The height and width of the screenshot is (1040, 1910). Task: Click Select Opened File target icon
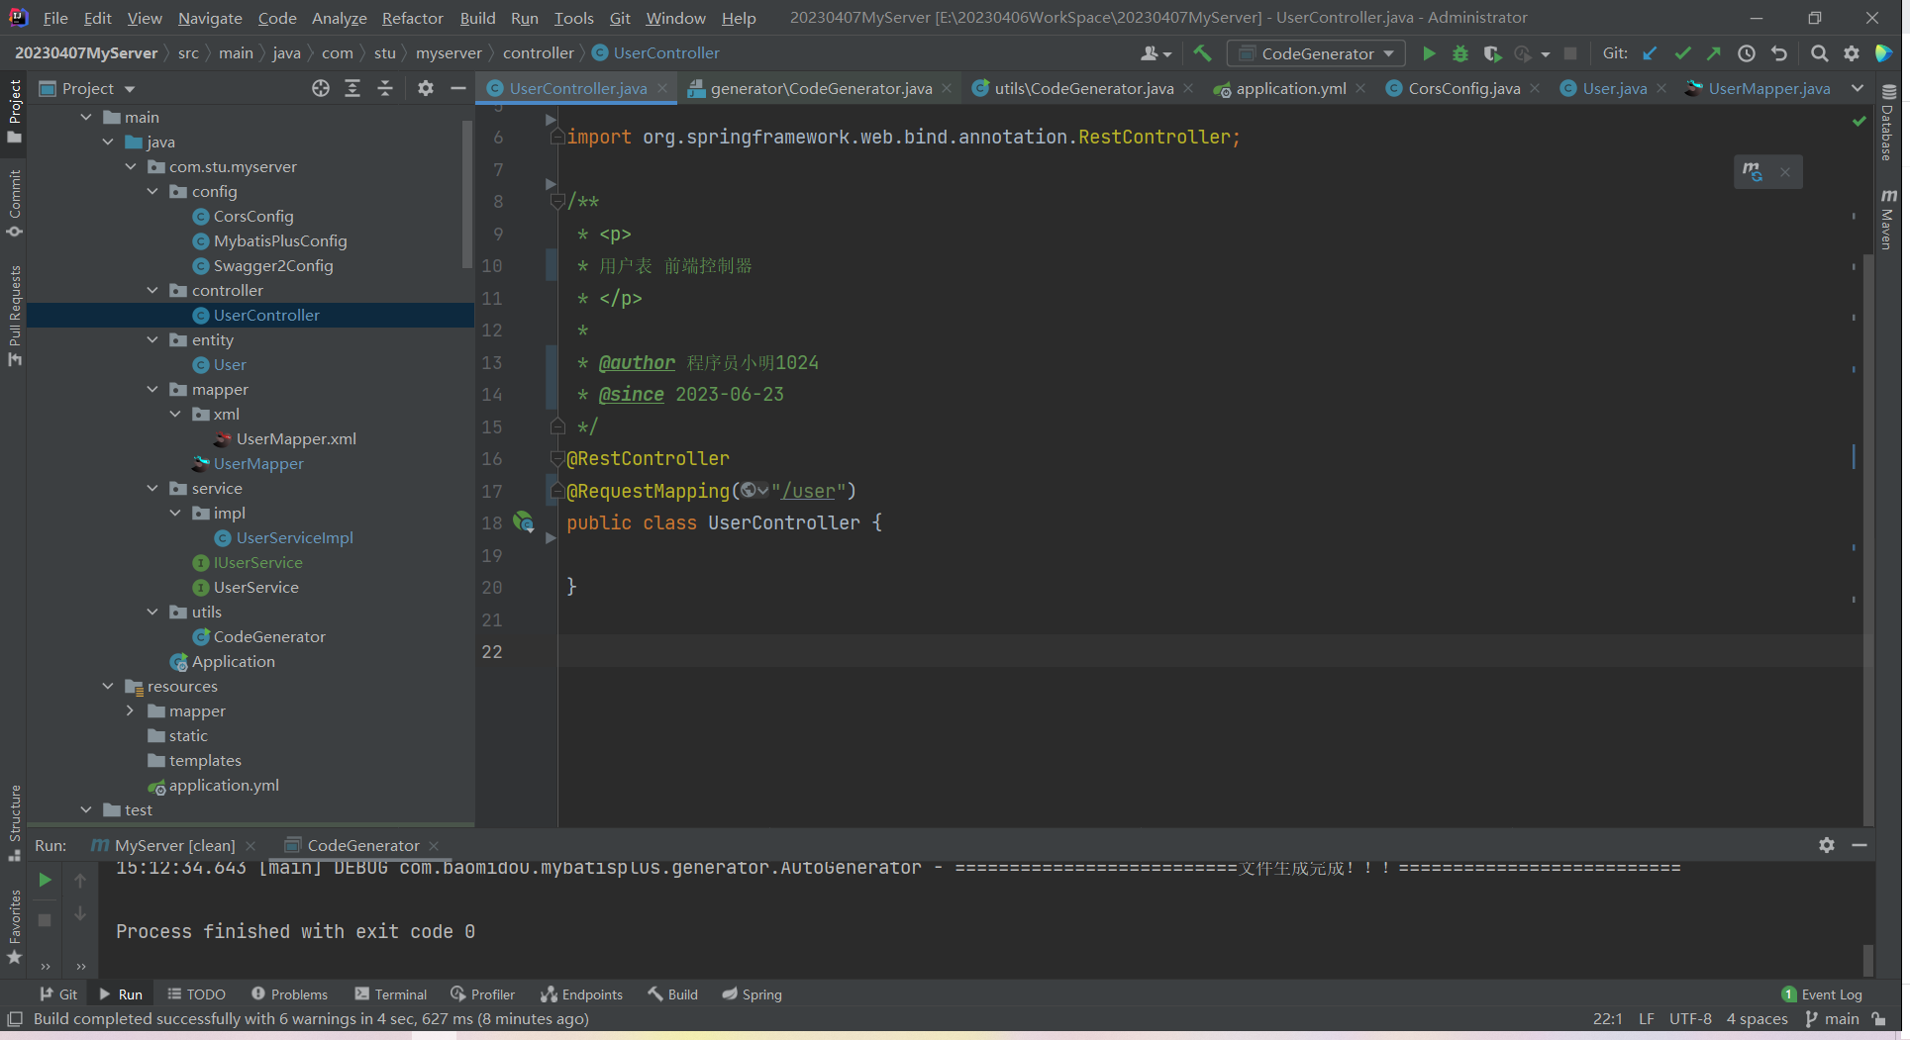click(x=320, y=88)
